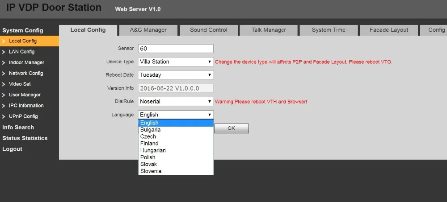Choose Polish from the language list
Viewport: 447px width, 202px height.
click(176, 157)
